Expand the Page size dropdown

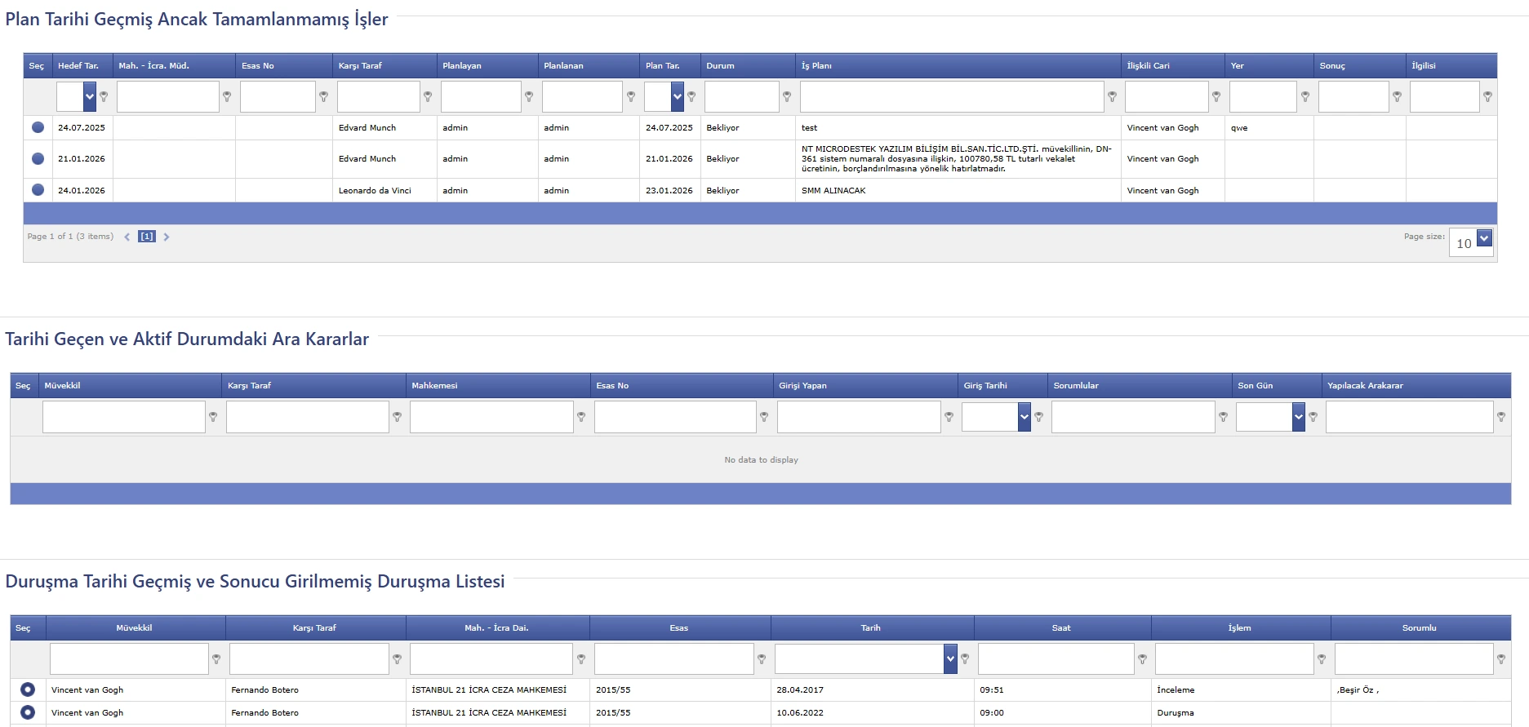[x=1484, y=238]
